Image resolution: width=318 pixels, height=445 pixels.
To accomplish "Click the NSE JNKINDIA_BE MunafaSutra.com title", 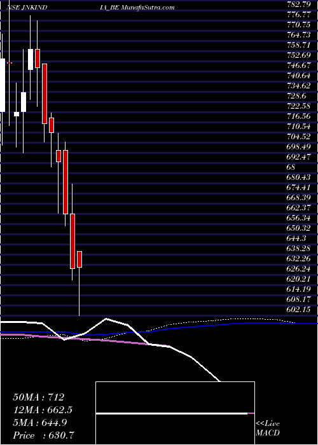I will 90,8.
